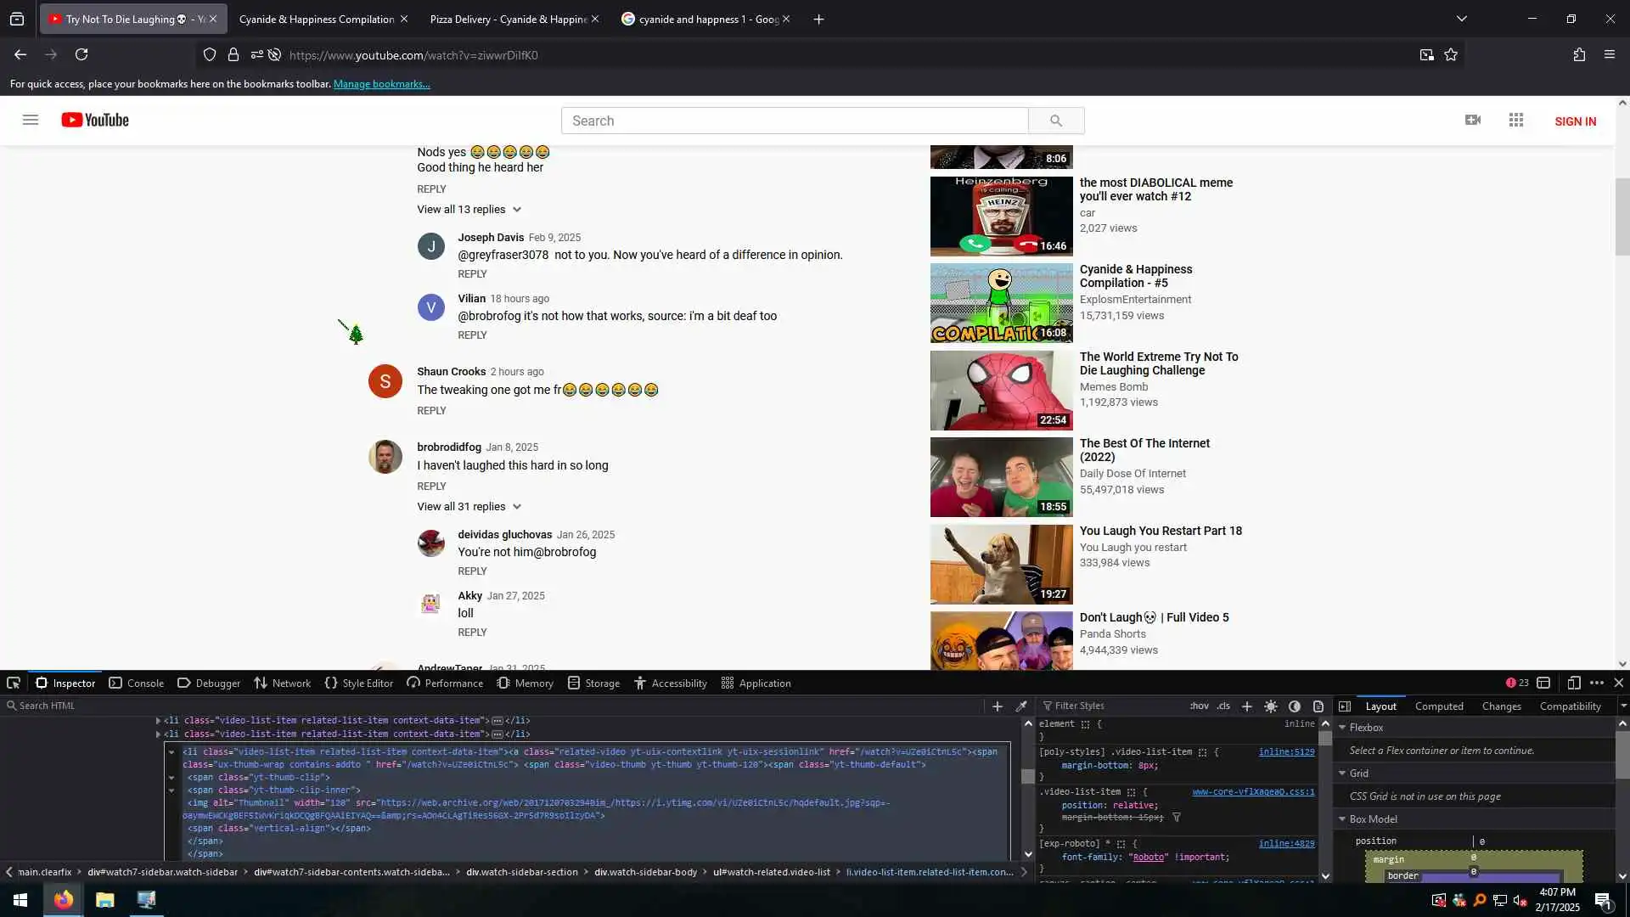This screenshot has height=917, width=1630.
Task: Bookmark this page with the star icon
Action: point(1451,55)
